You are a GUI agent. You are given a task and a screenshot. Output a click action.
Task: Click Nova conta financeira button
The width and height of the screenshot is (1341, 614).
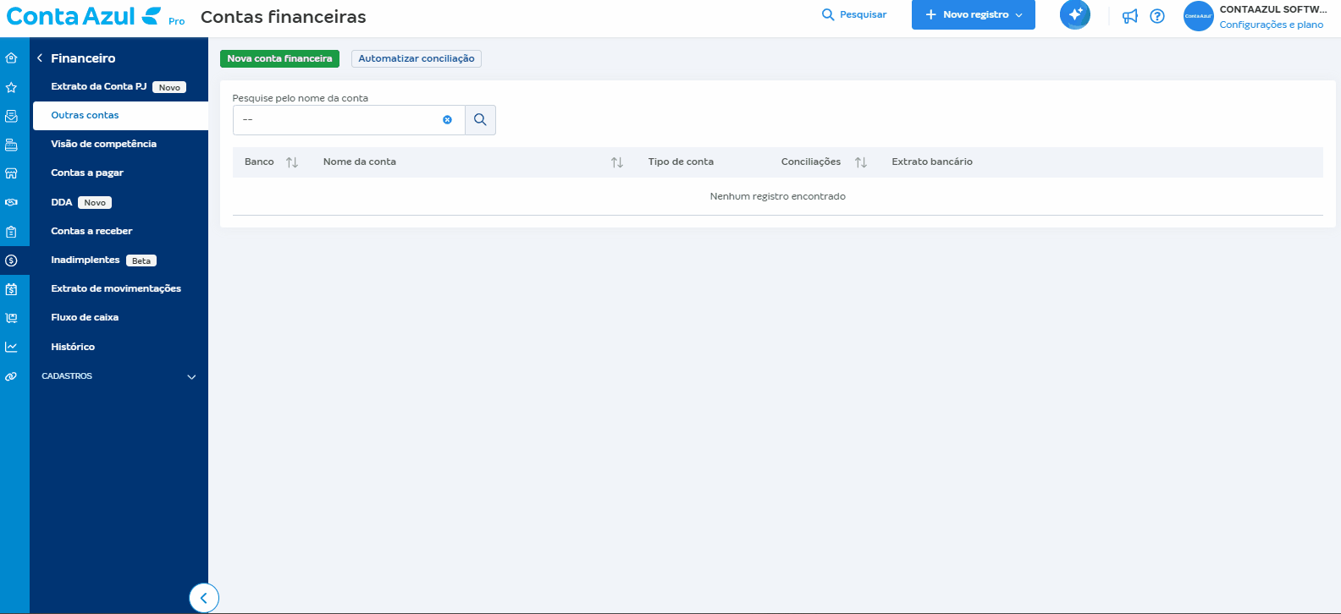click(279, 58)
